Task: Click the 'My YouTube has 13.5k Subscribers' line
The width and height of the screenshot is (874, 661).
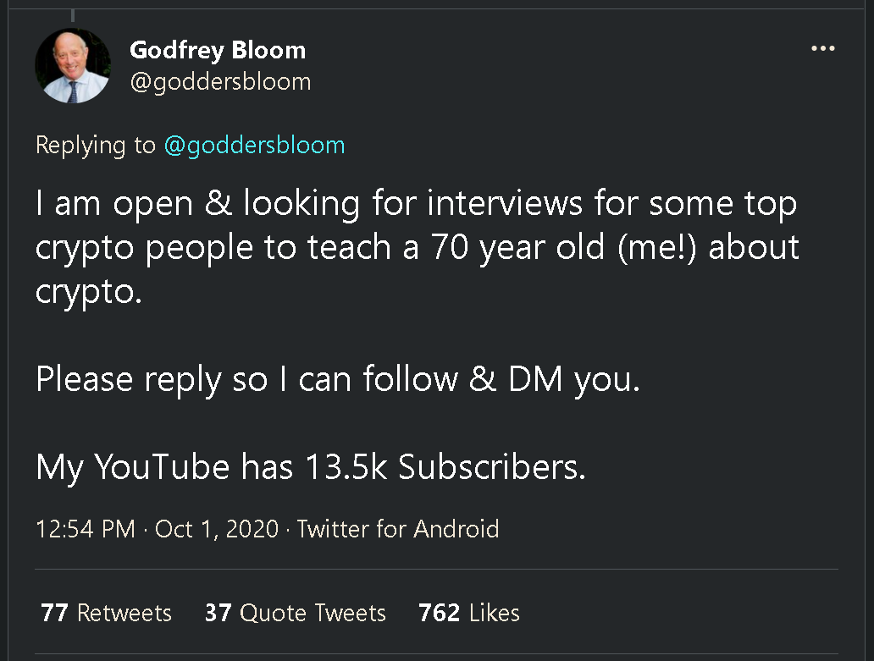Action: tap(310, 467)
